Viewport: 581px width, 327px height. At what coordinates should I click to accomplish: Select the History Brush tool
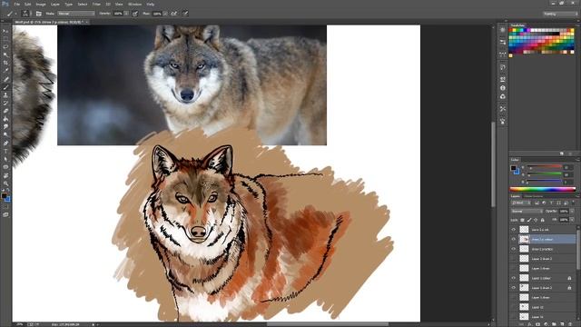click(5, 103)
